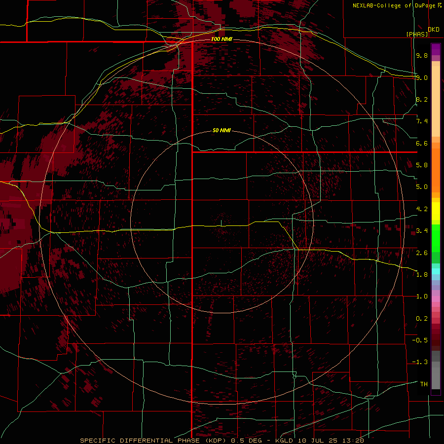Pick the light peach color bar segment
This screenshot has width=444, height=444.
point(436,102)
